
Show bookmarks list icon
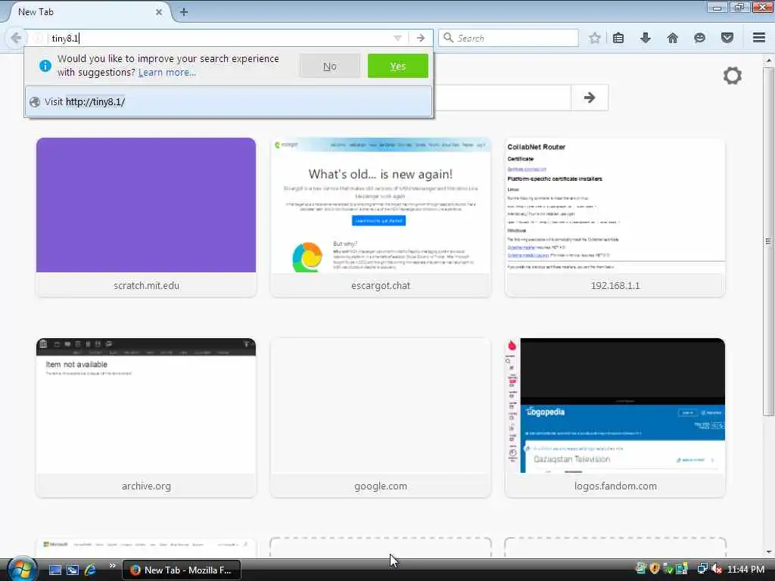click(x=618, y=38)
